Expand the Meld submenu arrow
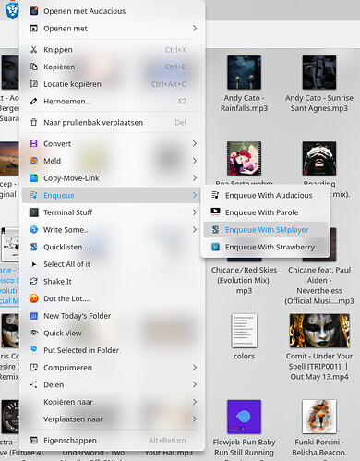Image resolution: width=360 pixels, height=461 pixels. pyautogui.click(x=195, y=161)
